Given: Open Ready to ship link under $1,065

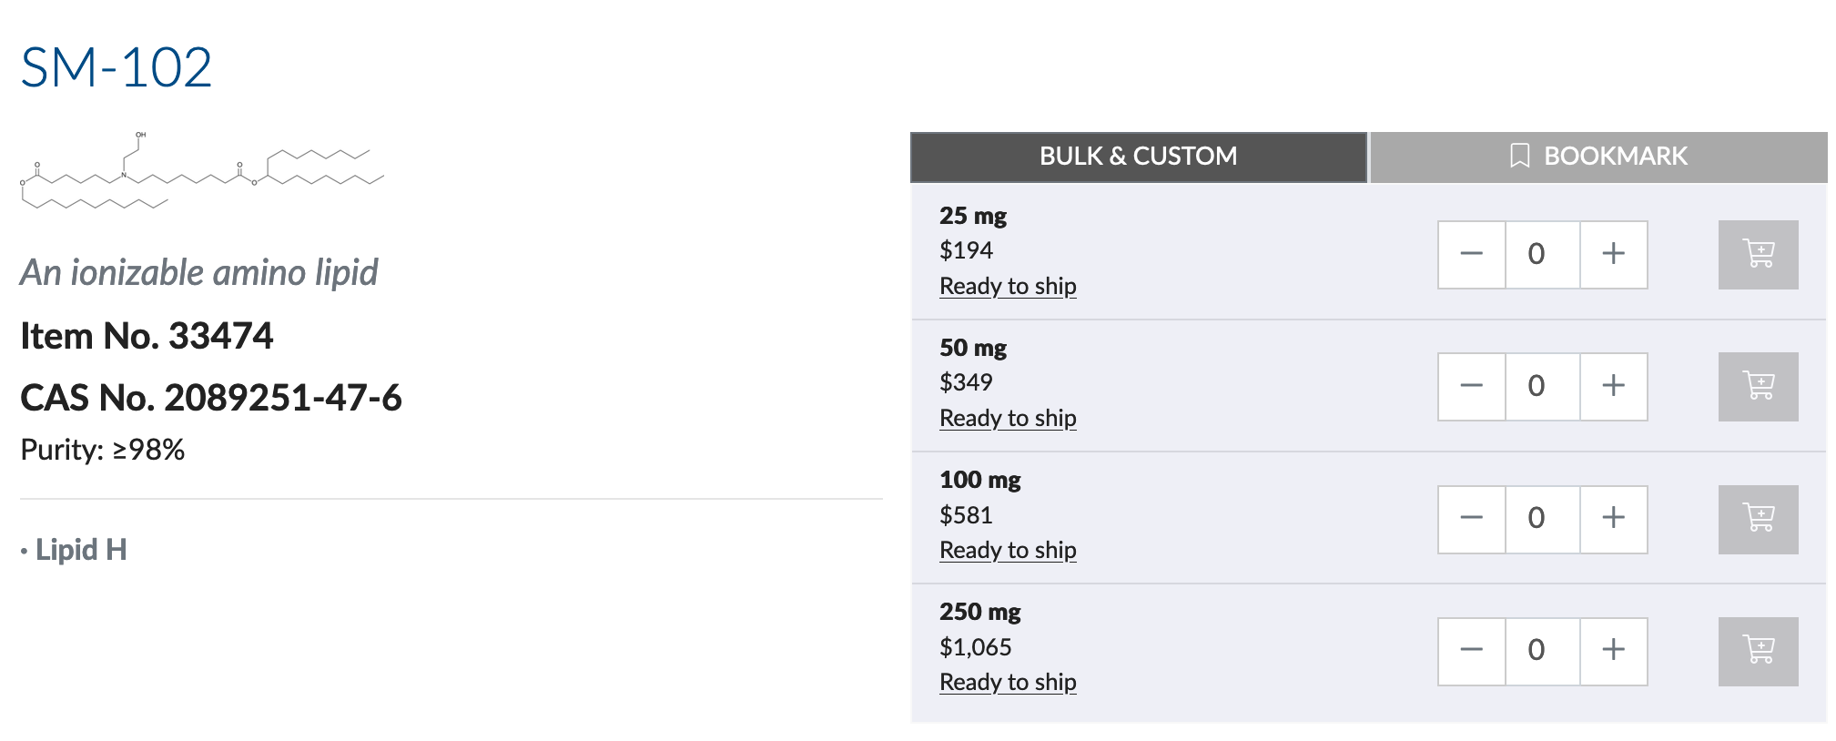Looking at the screenshot, I should pyautogui.click(x=1008, y=682).
